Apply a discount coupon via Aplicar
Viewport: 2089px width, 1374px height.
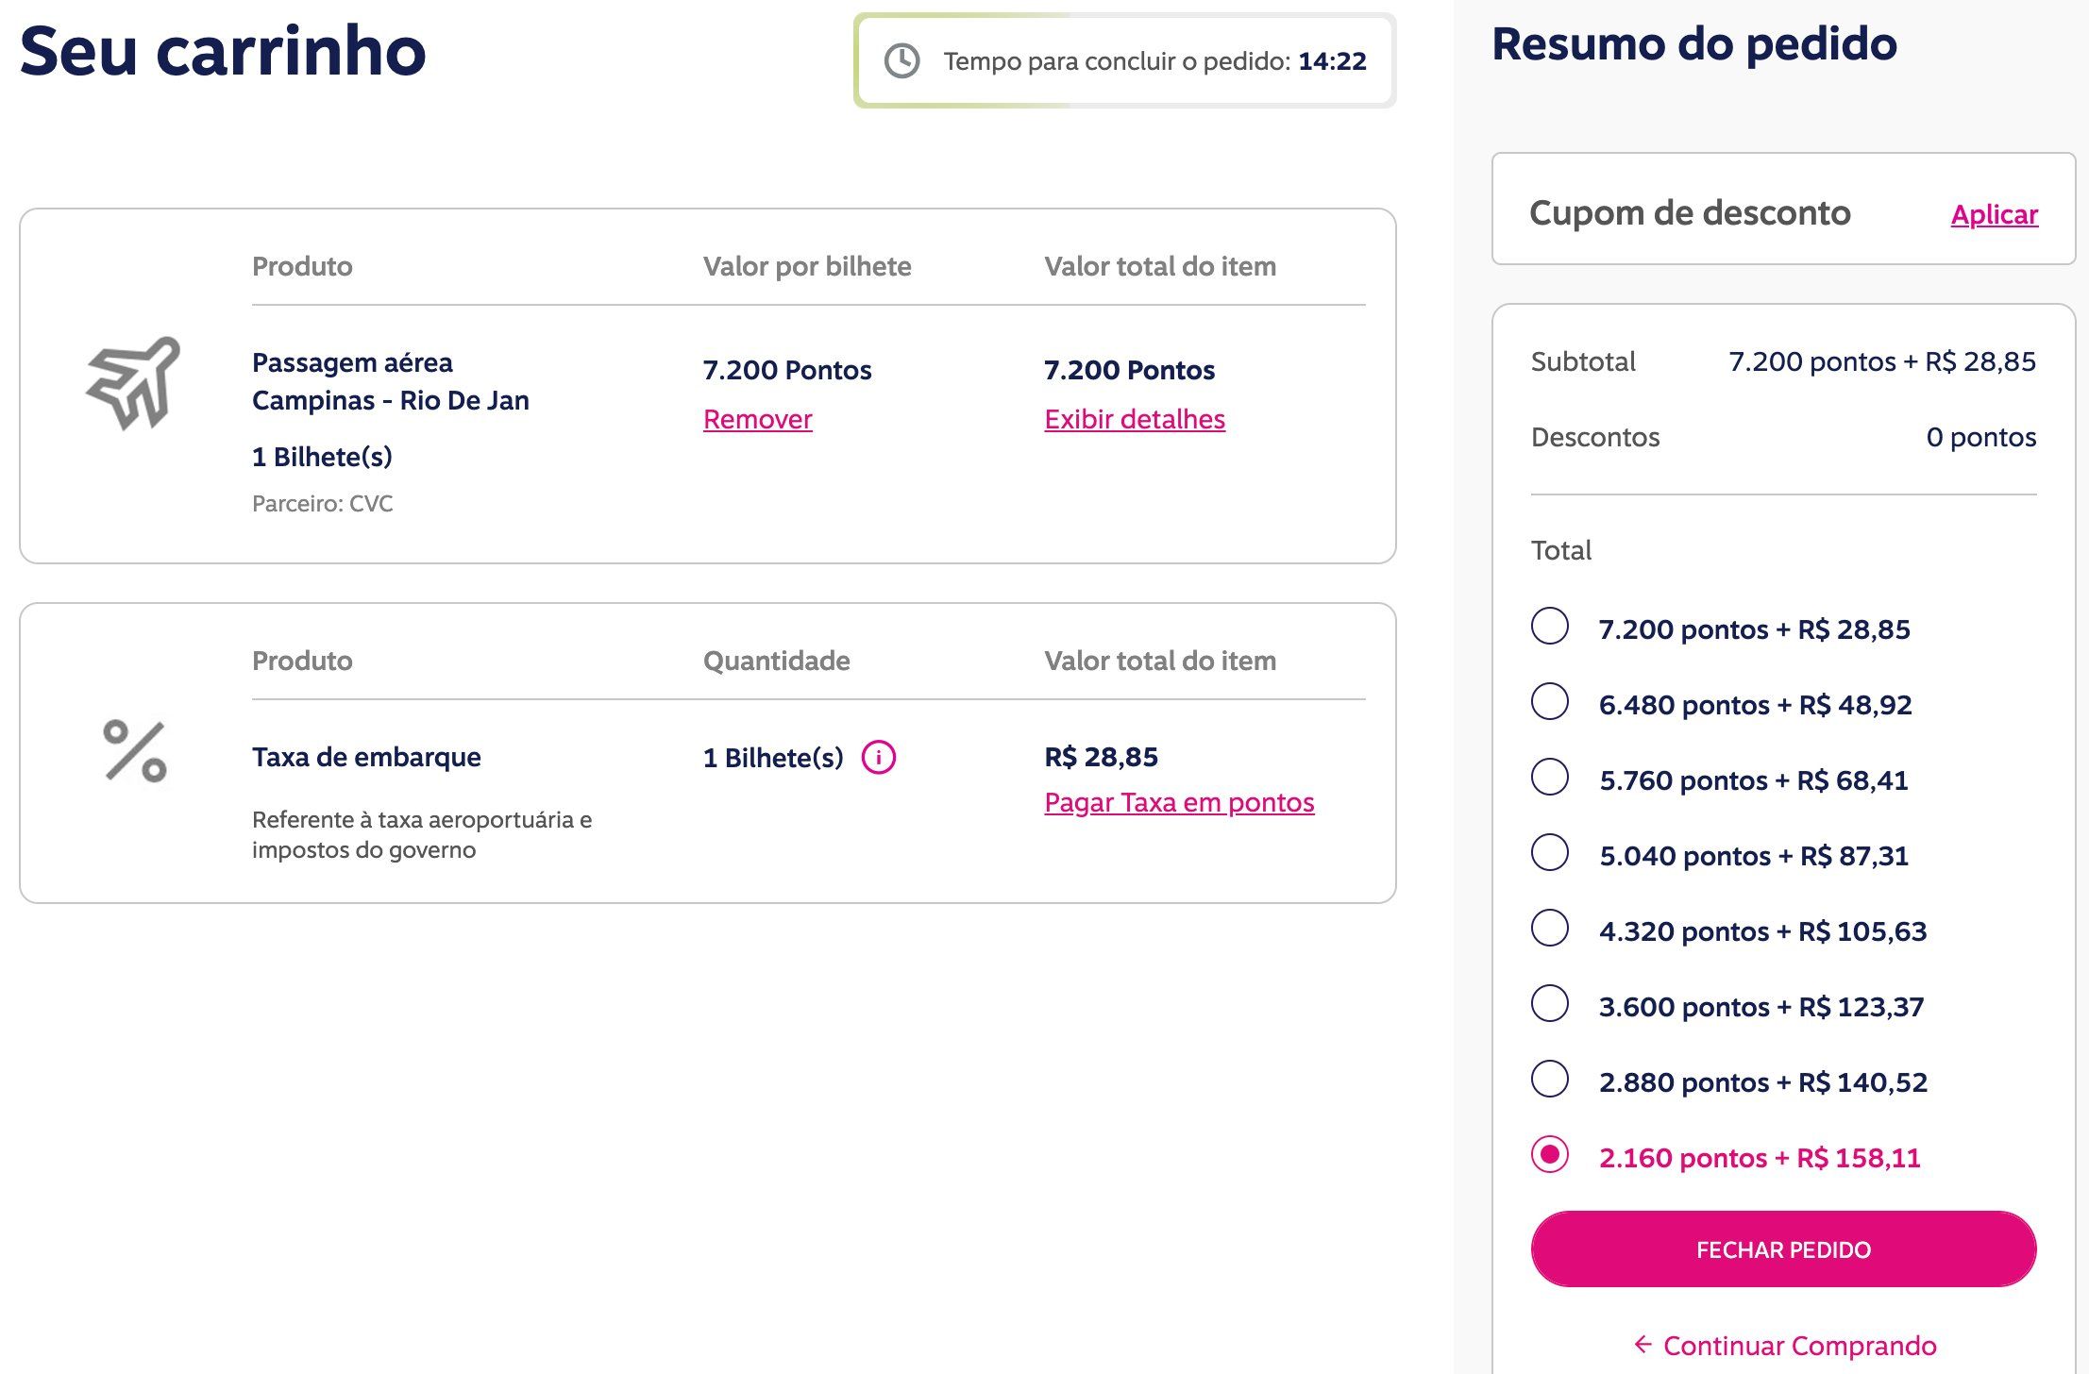pos(1994,214)
